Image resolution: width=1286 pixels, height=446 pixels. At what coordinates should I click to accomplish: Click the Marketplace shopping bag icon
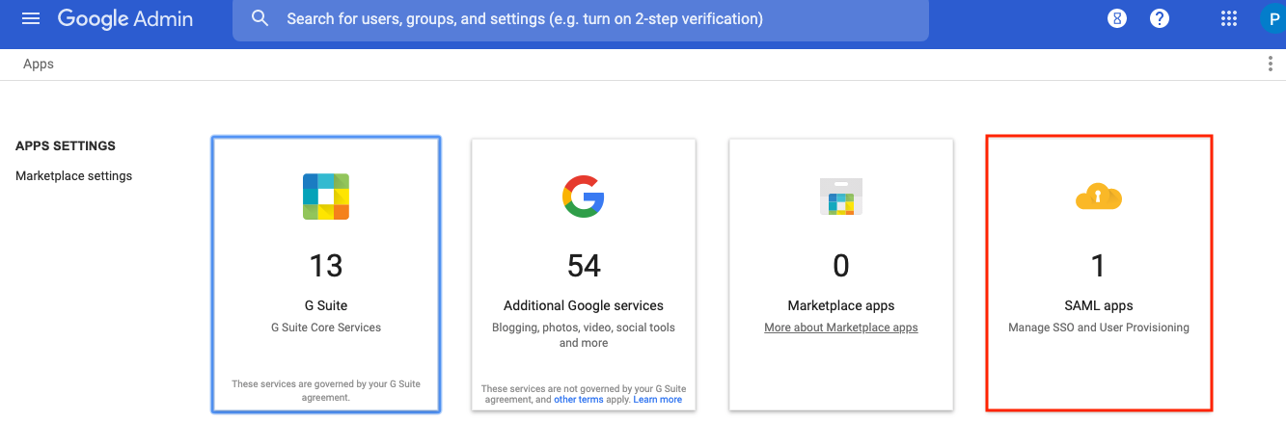click(840, 197)
